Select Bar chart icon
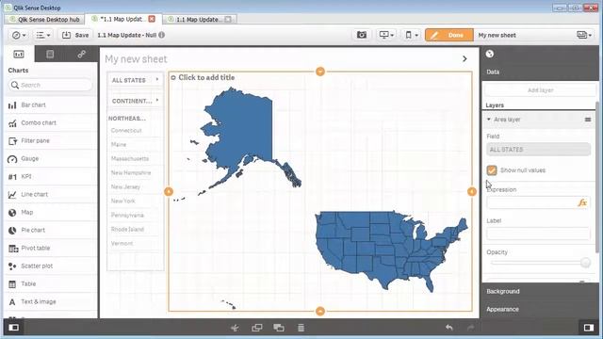Image resolution: width=603 pixels, height=339 pixels. [12, 105]
